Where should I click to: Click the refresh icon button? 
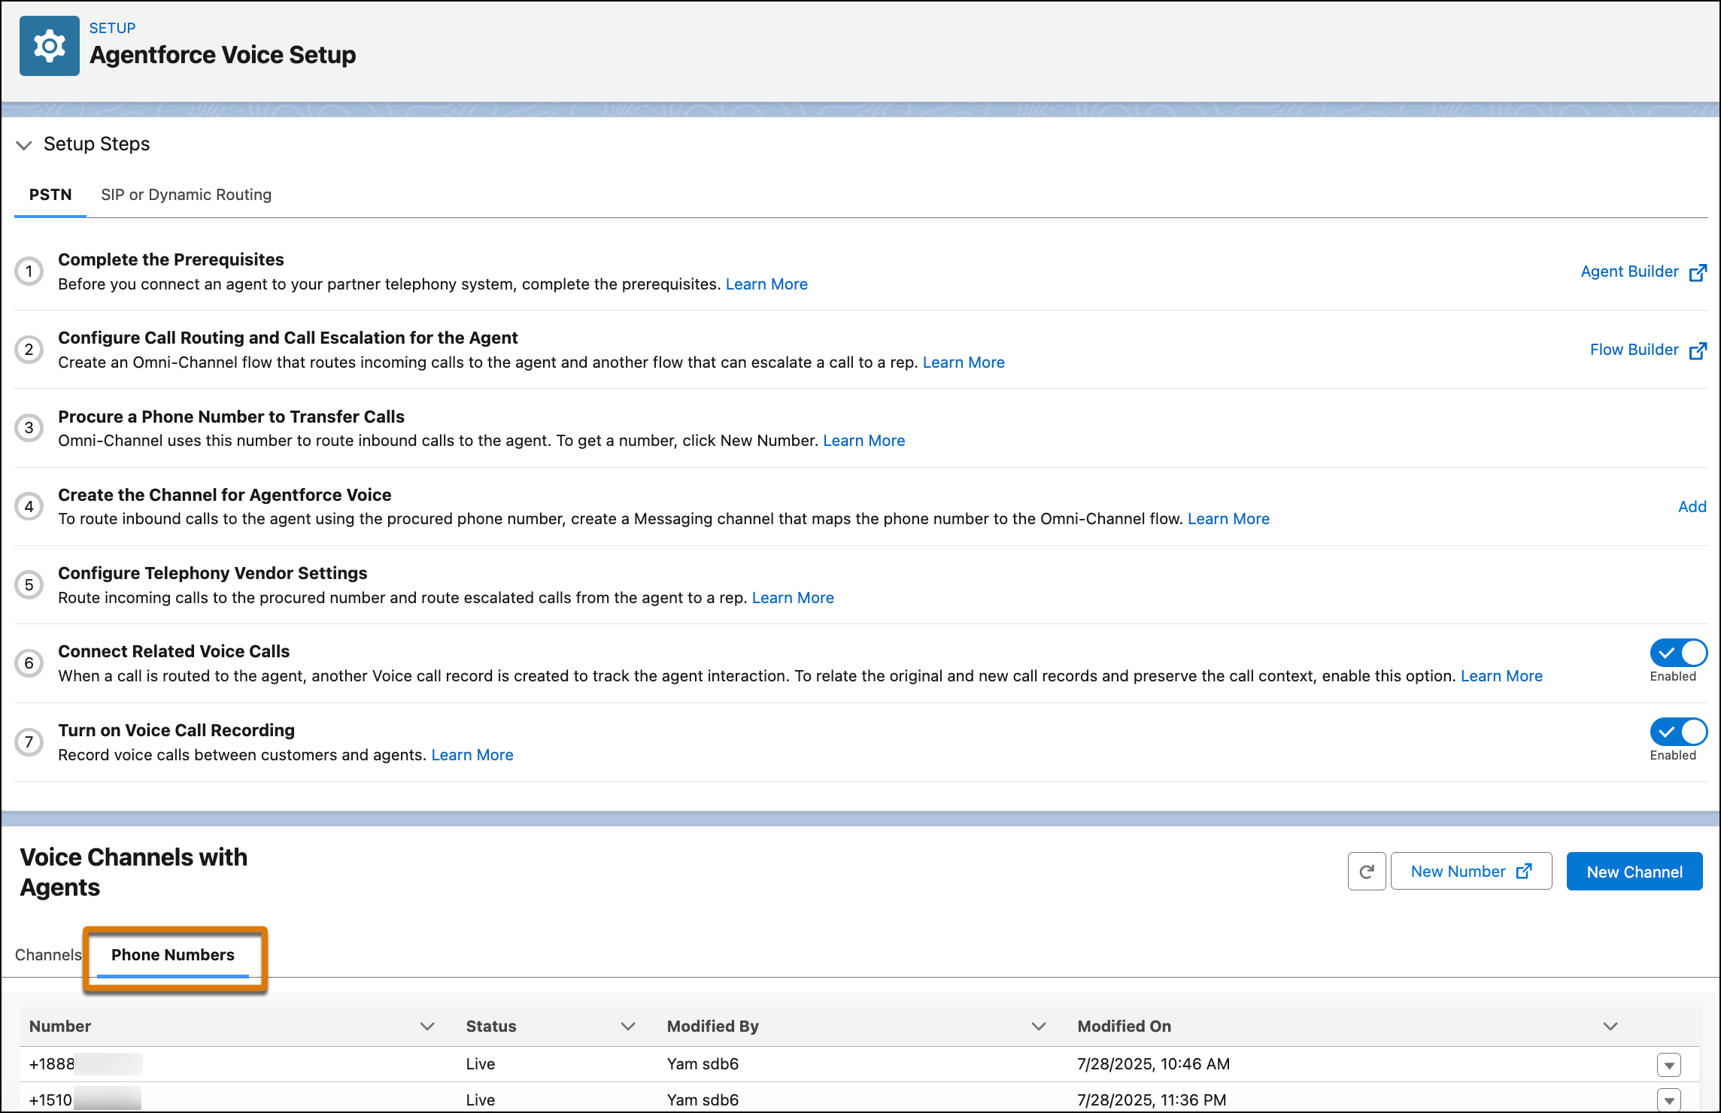[x=1367, y=872]
